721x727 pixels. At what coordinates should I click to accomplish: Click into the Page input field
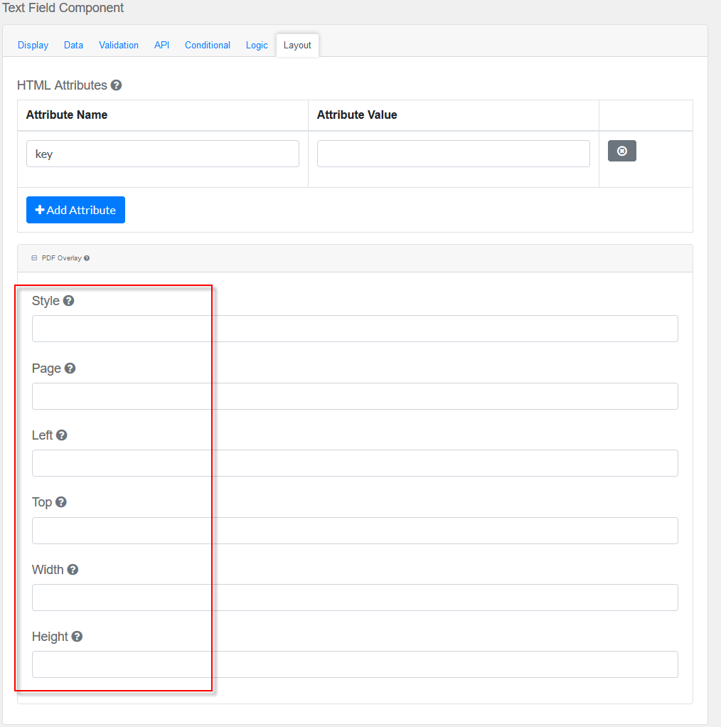(355, 396)
